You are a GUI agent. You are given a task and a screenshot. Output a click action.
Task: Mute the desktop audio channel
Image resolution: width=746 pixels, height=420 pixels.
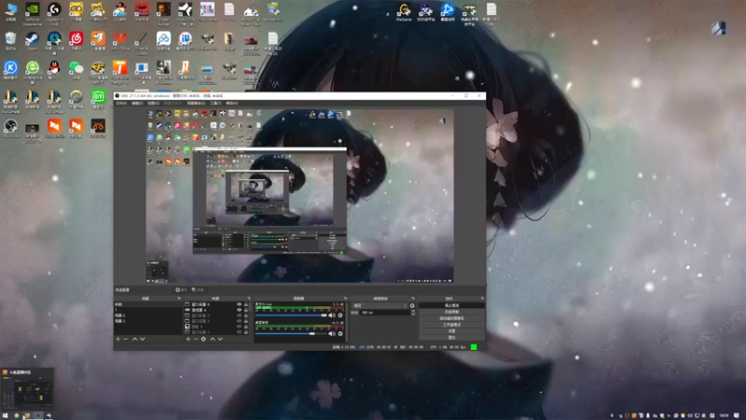332,333
